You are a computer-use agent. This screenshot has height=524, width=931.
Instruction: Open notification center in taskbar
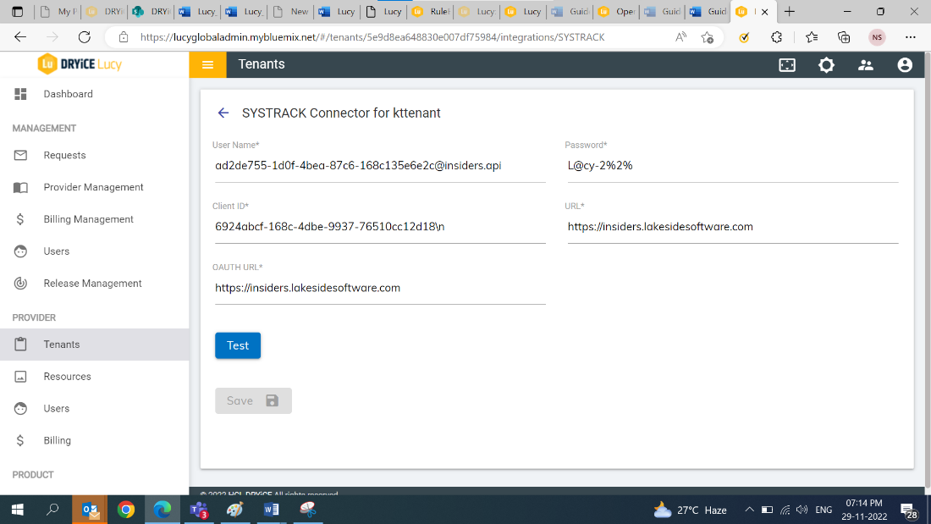point(908,510)
